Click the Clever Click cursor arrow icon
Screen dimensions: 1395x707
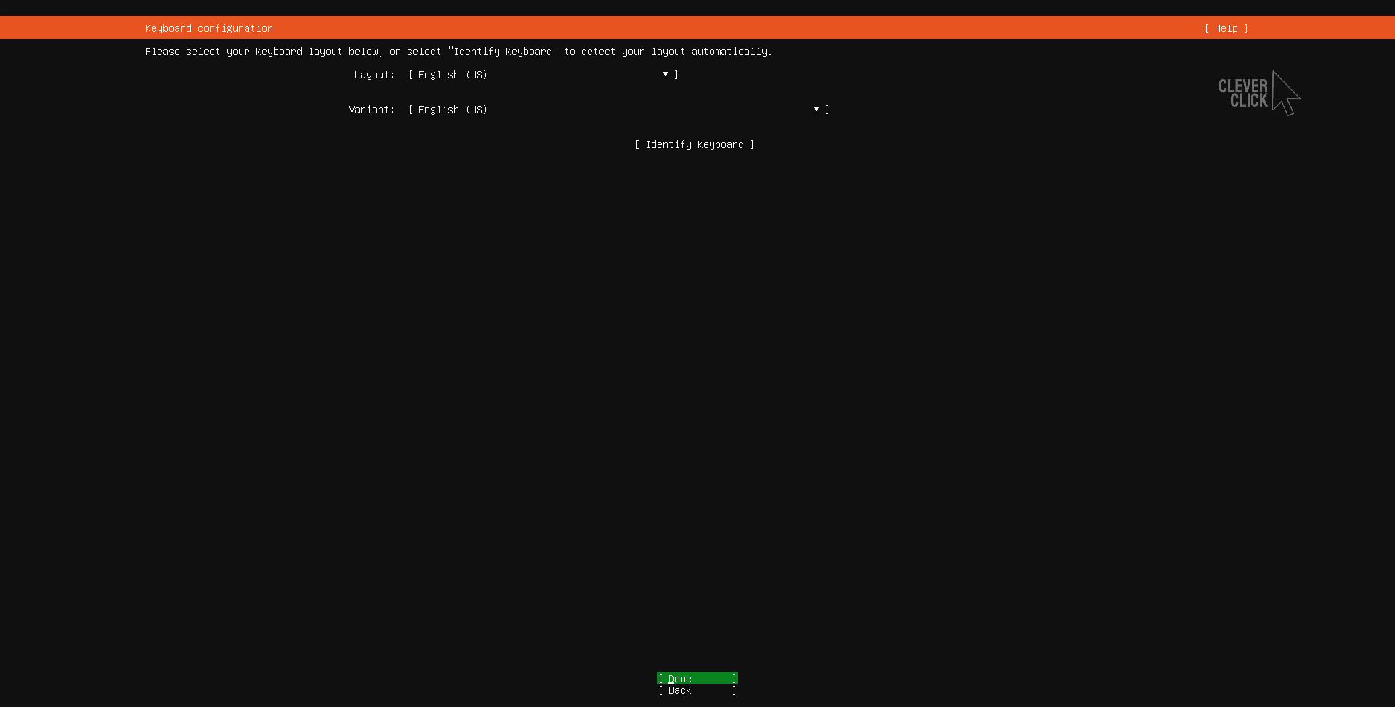(1285, 94)
